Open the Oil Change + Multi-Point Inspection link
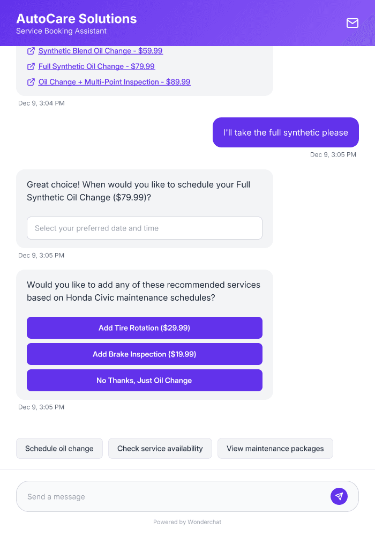The height and width of the screenshot is (536, 375). [x=114, y=81]
